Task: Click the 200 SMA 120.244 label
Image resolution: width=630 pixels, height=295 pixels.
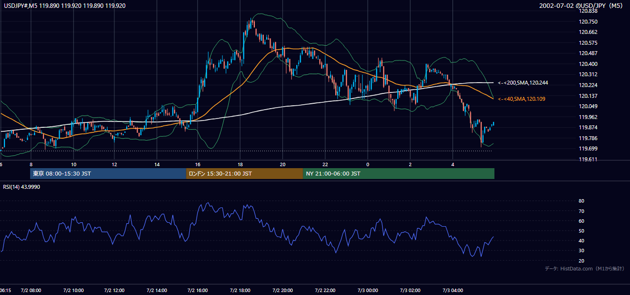Action: 523,83
